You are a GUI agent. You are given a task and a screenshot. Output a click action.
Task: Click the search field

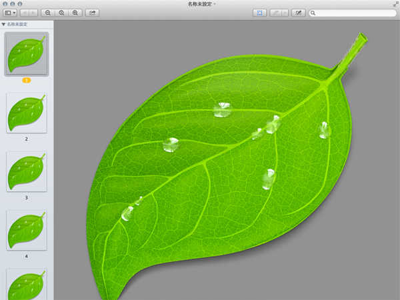[x=355, y=13]
